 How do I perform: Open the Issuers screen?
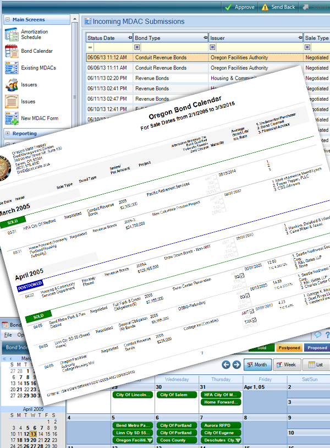coord(21,85)
